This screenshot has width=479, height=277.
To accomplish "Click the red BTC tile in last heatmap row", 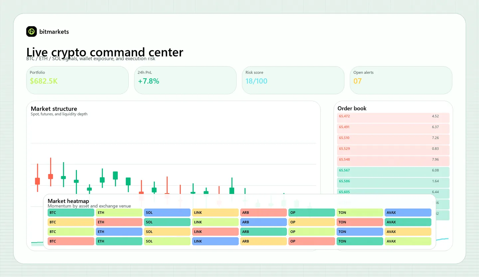I will pos(71,241).
